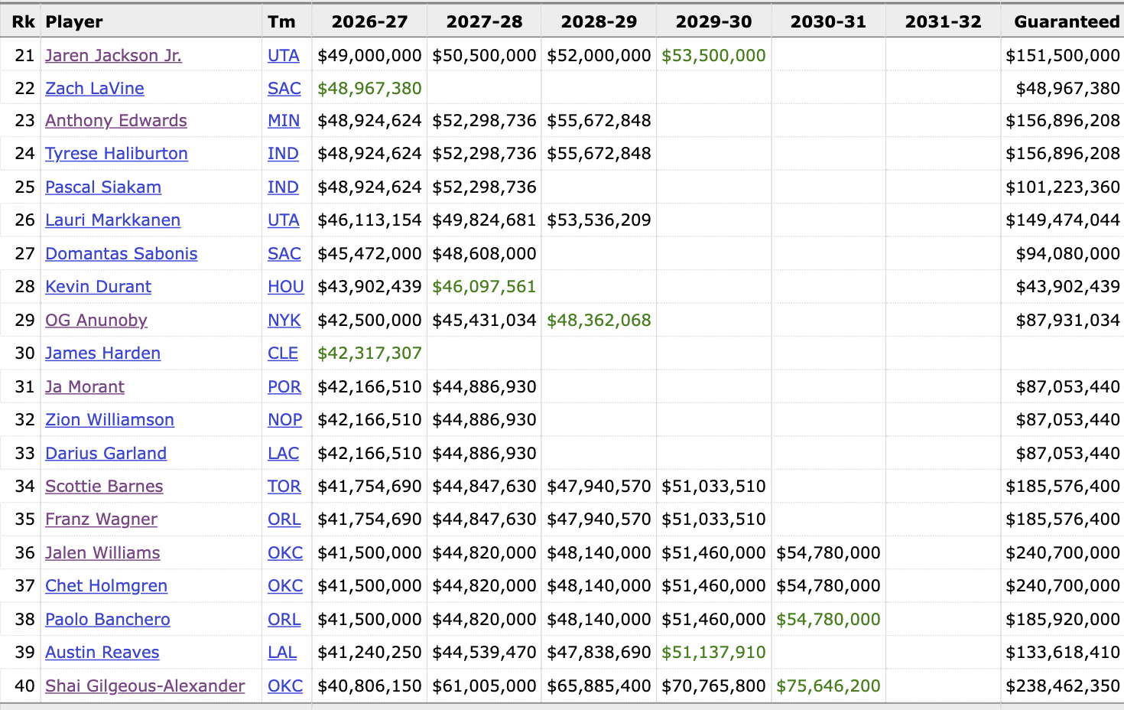
Task: Click the green $75,646,200 salary cell
Action: 828,686
